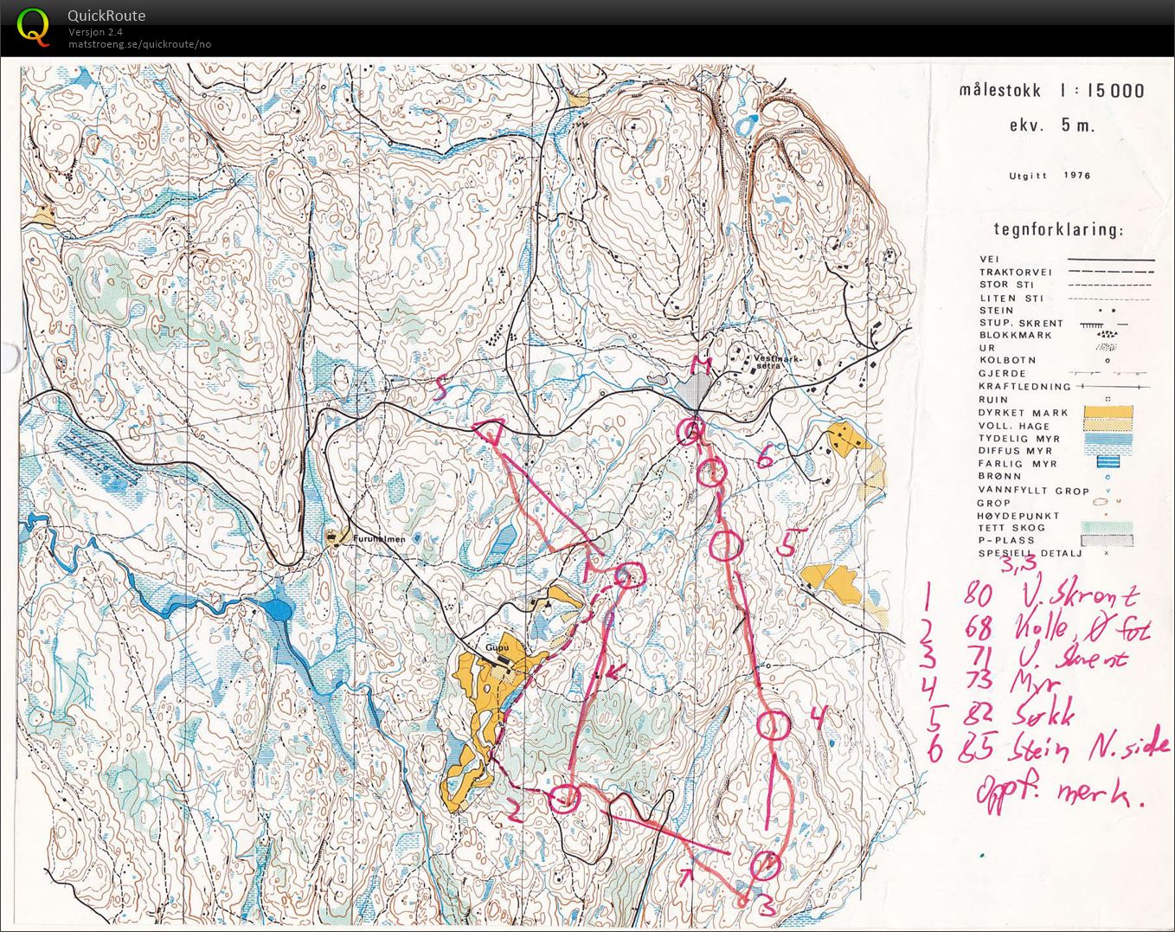This screenshot has width=1175, height=932.
Task: Click the QuickRoute title text
Action: 106,16
